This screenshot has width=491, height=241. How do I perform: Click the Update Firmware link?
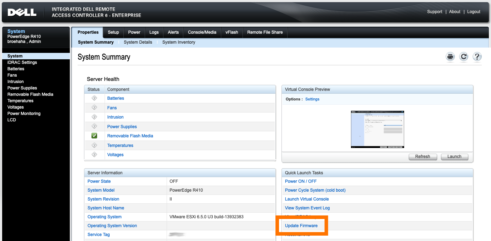[301, 226]
